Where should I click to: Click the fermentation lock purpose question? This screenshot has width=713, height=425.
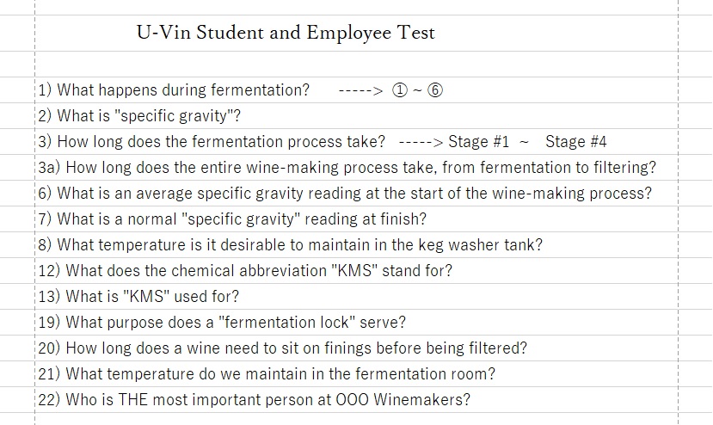pyautogui.click(x=221, y=322)
